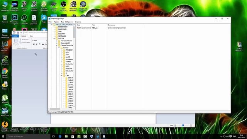
Task: Expand the SOFTWARE key arrow
Action: 54,36
